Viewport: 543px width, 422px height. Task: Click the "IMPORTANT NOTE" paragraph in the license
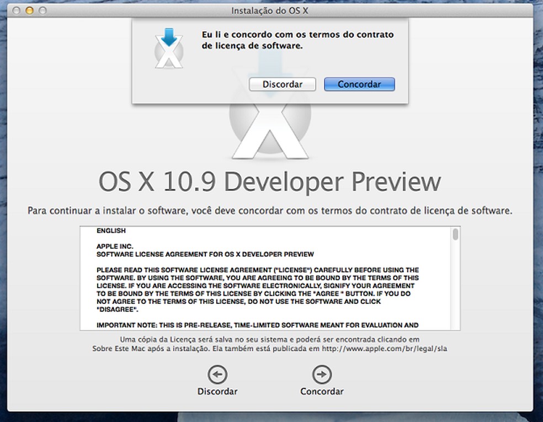tap(257, 325)
